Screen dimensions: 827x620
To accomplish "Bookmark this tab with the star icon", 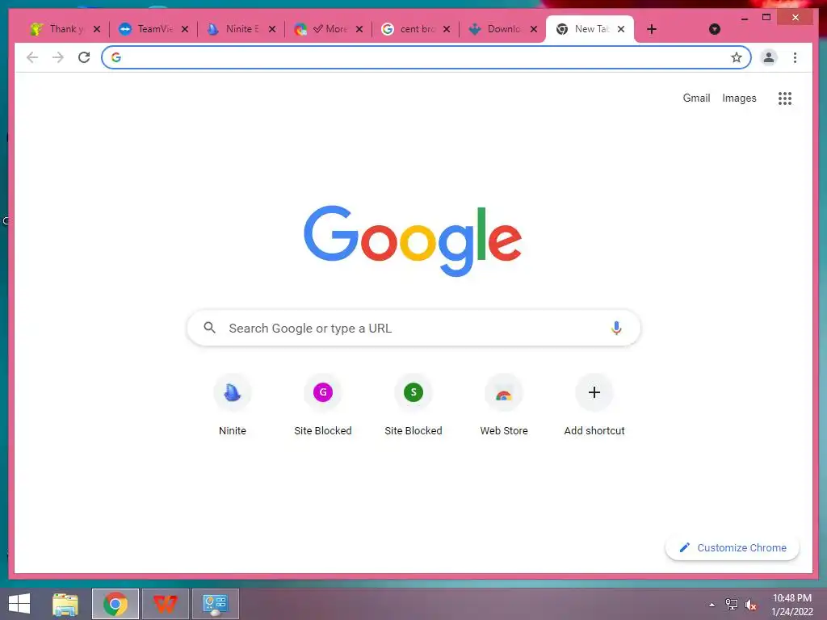I will [x=737, y=57].
